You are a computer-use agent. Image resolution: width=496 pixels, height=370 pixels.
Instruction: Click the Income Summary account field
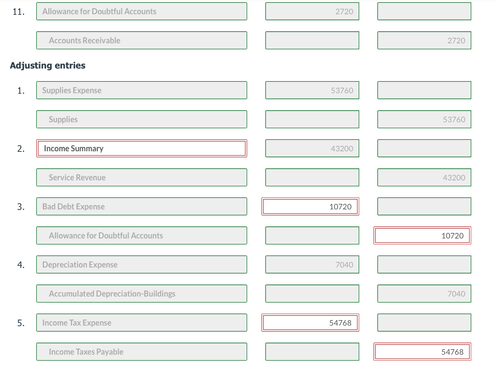coord(142,149)
